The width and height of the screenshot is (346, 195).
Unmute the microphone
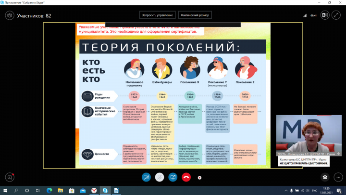coord(159,177)
